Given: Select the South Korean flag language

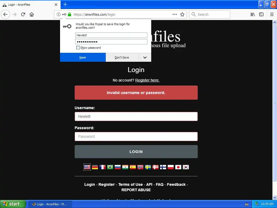Looking at the screenshot, I should tap(186, 167).
